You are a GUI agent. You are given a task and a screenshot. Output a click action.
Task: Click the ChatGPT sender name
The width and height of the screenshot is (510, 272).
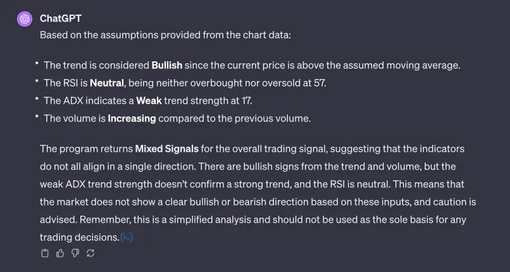[61, 19]
